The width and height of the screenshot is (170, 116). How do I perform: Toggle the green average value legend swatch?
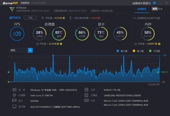pyautogui.click(x=150, y=51)
